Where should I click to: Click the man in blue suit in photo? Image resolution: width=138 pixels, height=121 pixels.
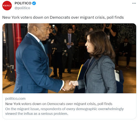coord(38,58)
